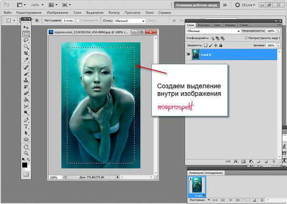Create a new layer in Layers panel
The image size is (287, 204).
266,161
